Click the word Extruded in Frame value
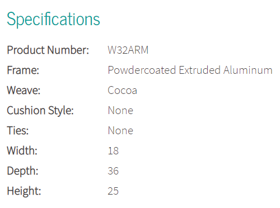Screen dimensions: 280x208 coord(200,70)
